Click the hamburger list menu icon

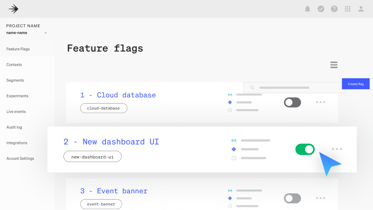[x=334, y=65]
